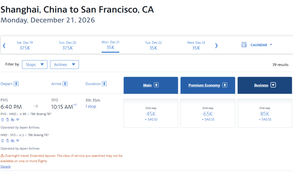Toggle sort order by Arrive time
The width and height of the screenshot is (293, 174).
coord(65,84)
